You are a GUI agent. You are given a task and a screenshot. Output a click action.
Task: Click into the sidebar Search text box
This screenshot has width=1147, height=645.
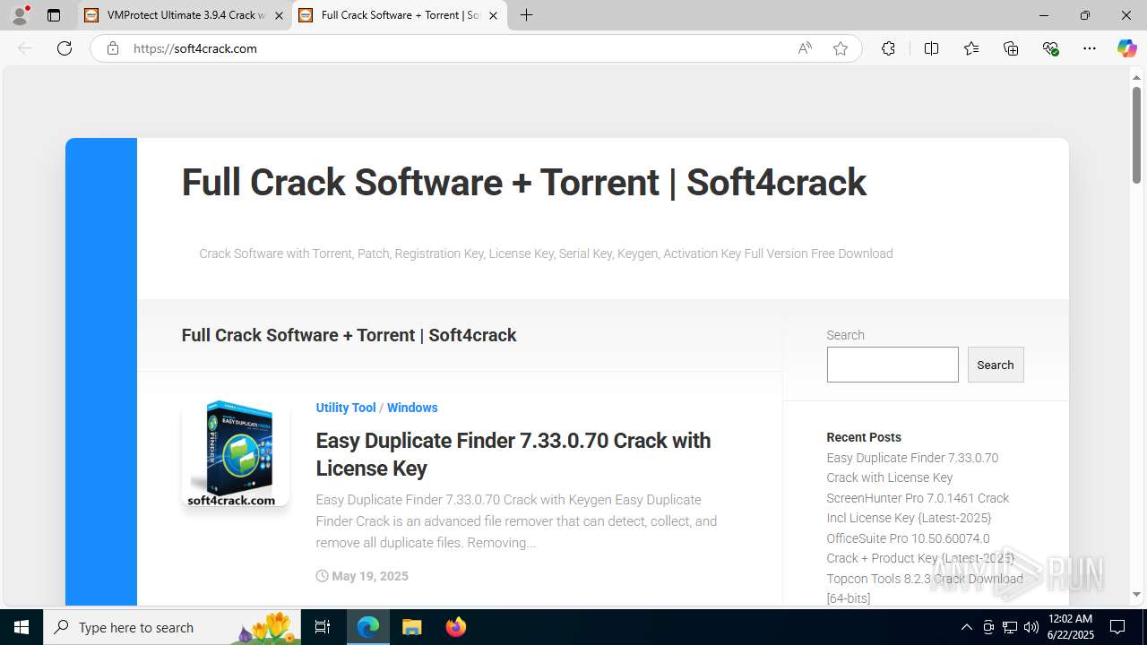coord(893,365)
